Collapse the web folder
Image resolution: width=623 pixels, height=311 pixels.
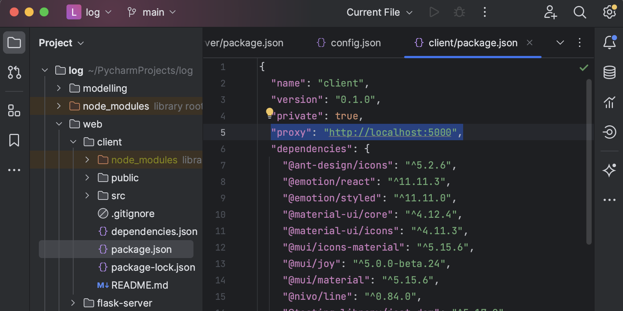[59, 124]
